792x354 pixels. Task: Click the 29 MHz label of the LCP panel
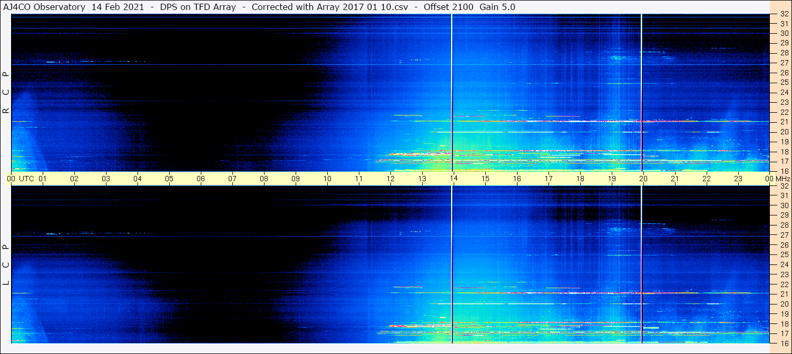[784, 215]
